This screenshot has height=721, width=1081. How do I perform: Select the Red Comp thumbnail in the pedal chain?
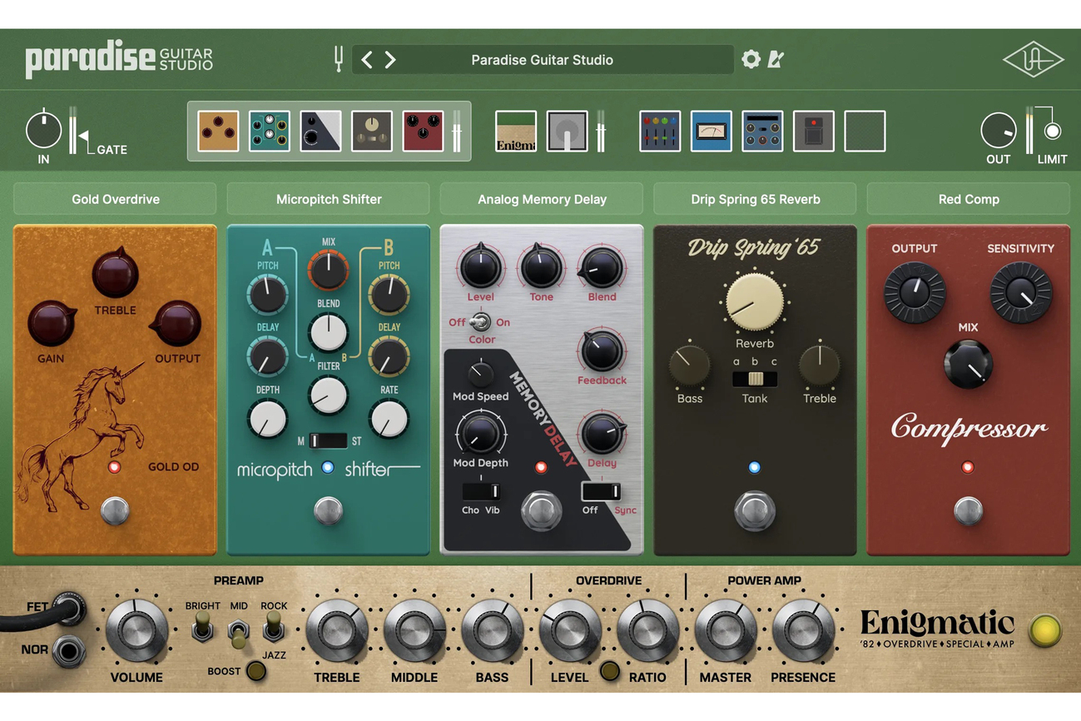[x=423, y=131]
